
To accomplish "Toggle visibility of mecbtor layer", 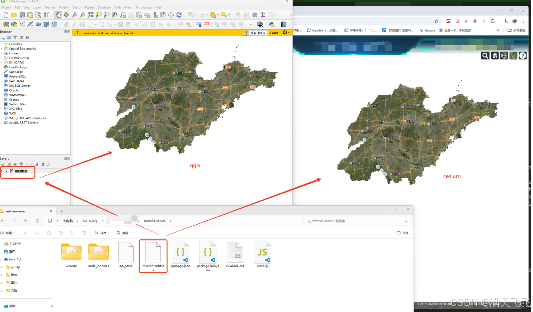I will (x=6, y=171).
